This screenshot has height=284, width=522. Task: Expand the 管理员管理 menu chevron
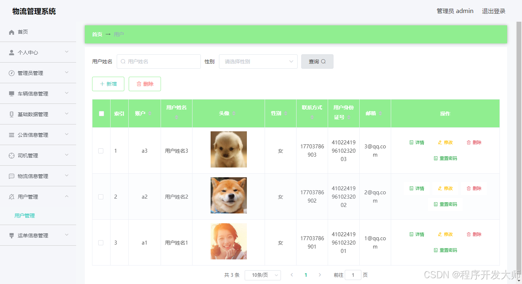click(x=67, y=73)
